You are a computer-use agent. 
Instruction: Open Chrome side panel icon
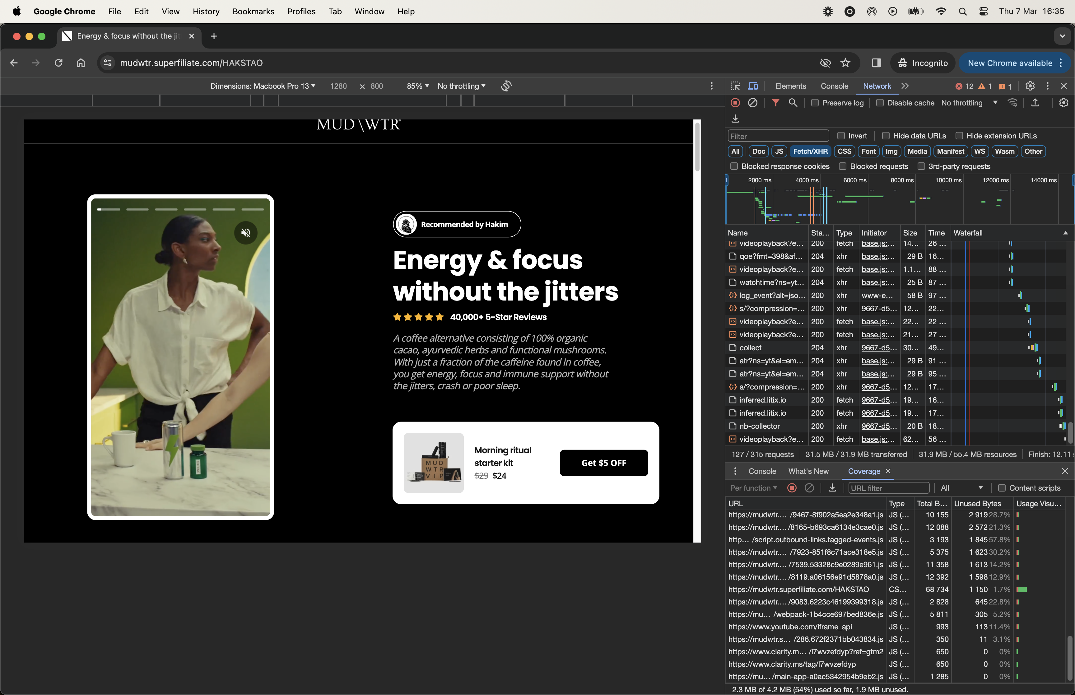click(876, 63)
